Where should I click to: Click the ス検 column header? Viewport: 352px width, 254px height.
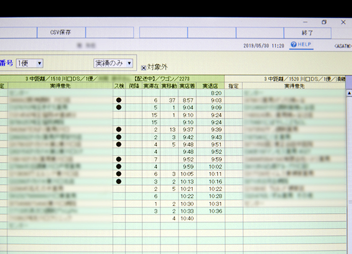tap(119, 86)
